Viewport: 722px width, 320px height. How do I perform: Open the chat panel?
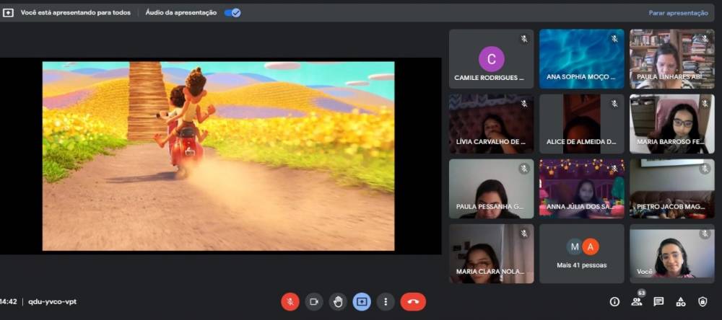point(658,301)
